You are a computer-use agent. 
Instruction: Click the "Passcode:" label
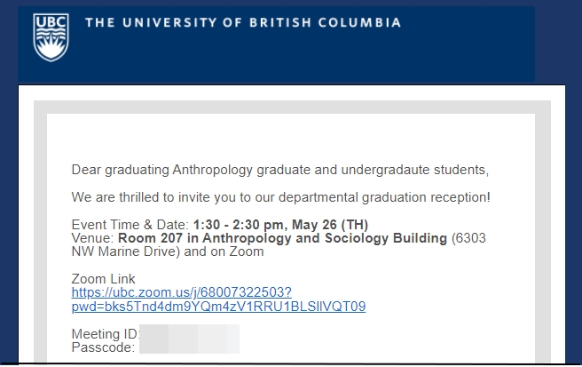tap(103, 347)
